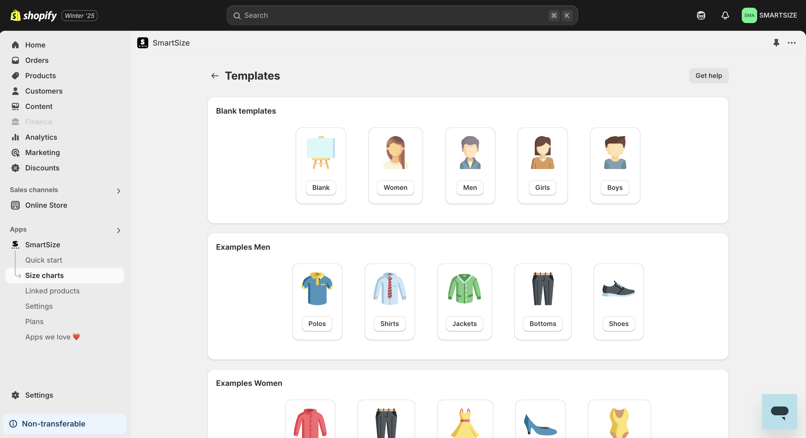Select the yellow swimsuit image
Viewport: 806px width, 438px height.
619,423
